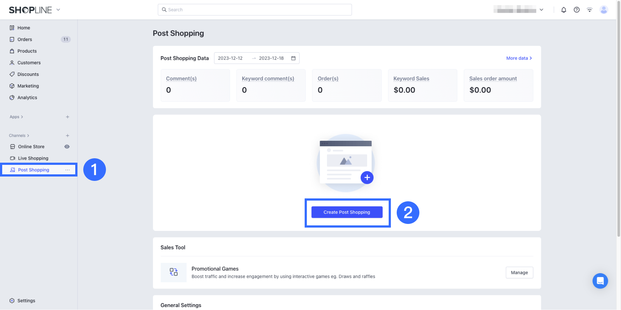Open Post Shopping more options ellipsis
Screen dimensions: 621x310
click(68, 170)
